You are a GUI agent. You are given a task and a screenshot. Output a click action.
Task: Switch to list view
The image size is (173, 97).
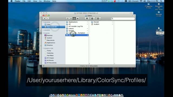pos(71,19)
